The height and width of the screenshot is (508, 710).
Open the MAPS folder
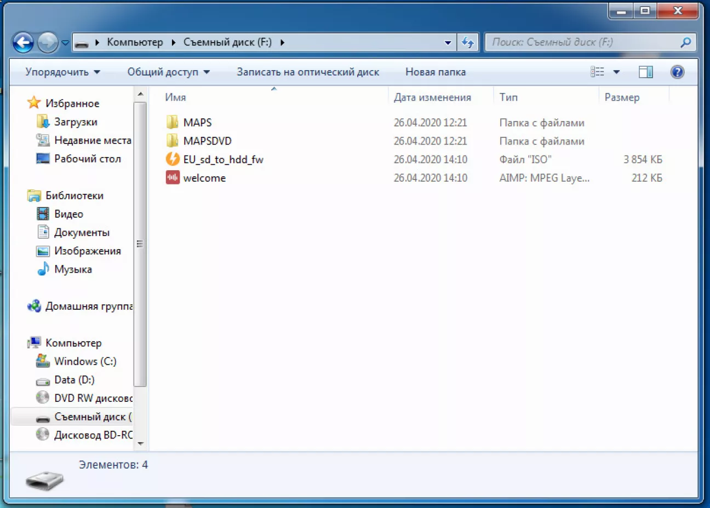pyautogui.click(x=197, y=123)
